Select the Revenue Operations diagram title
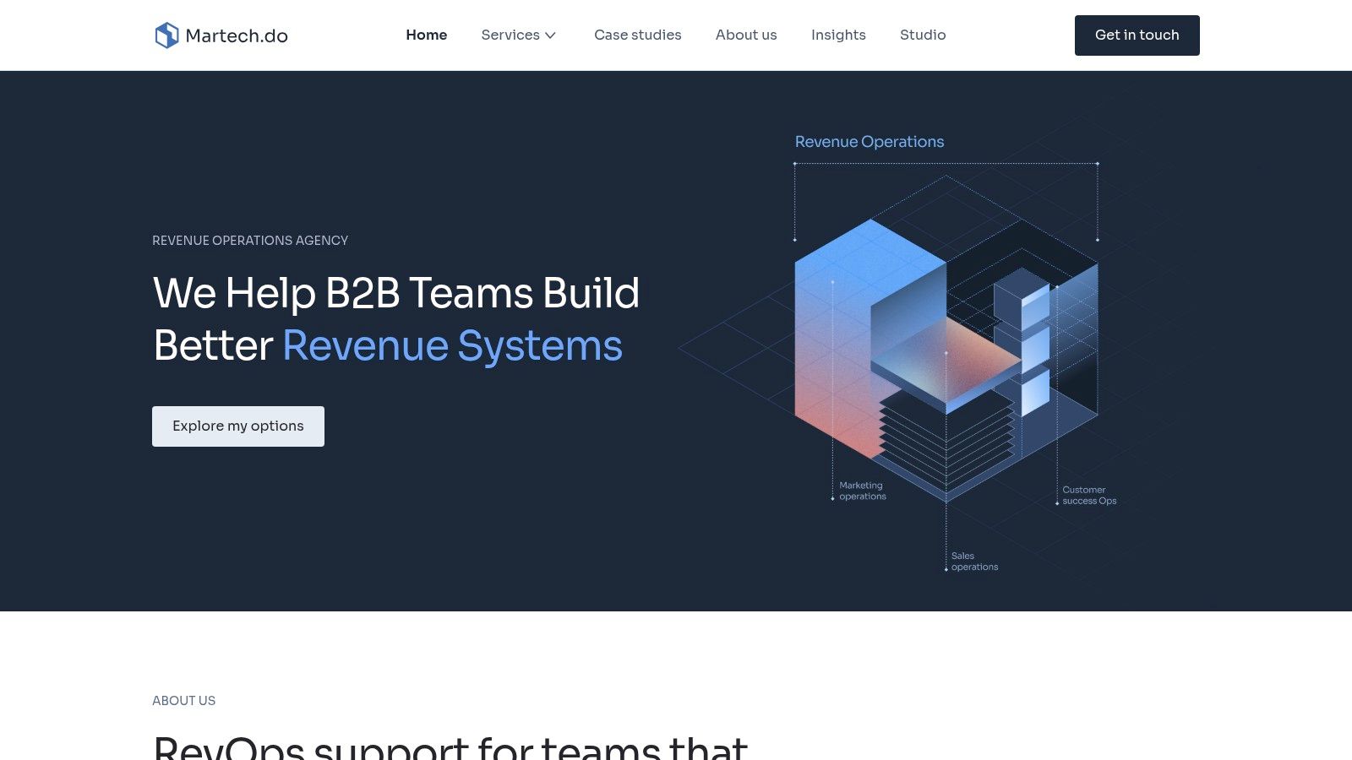This screenshot has width=1352, height=760. pyautogui.click(x=870, y=142)
